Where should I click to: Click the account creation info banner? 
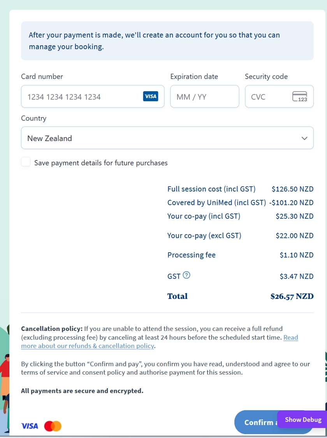click(167, 41)
